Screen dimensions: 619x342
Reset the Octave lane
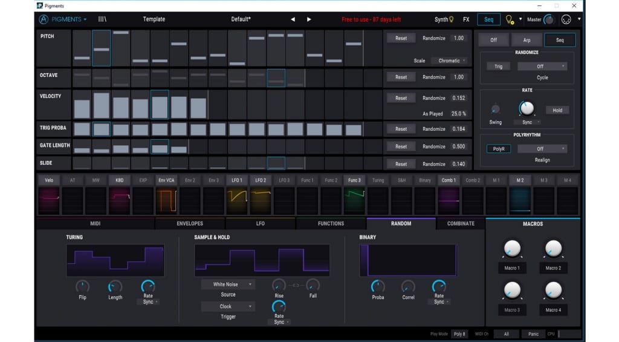click(x=401, y=77)
